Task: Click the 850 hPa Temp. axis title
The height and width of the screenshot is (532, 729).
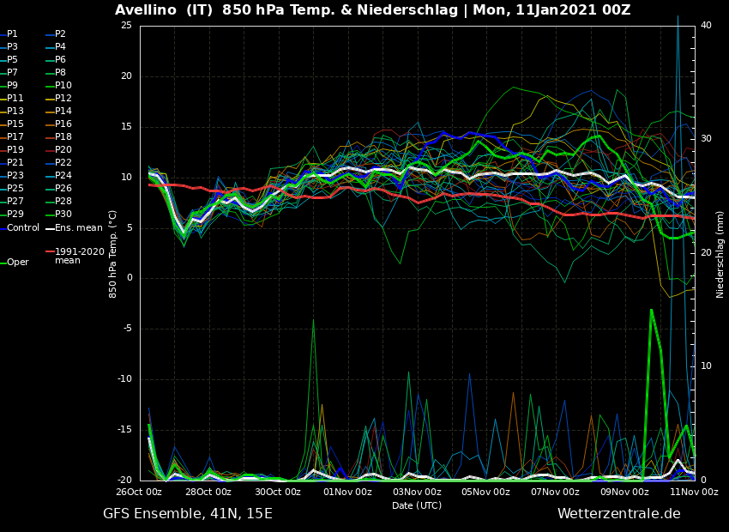Action: pyautogui.click(x=113, y=254)
